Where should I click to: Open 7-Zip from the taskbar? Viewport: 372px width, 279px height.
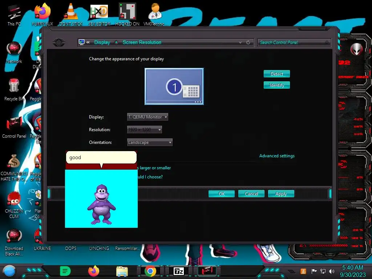(x=179, y=271)
